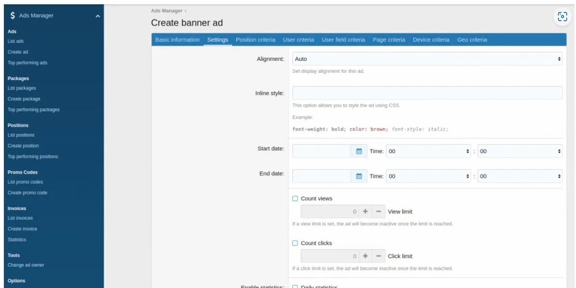The image size is (576, 288).
Task: Click the screenshot capture icon at top right
Action: 562,16
